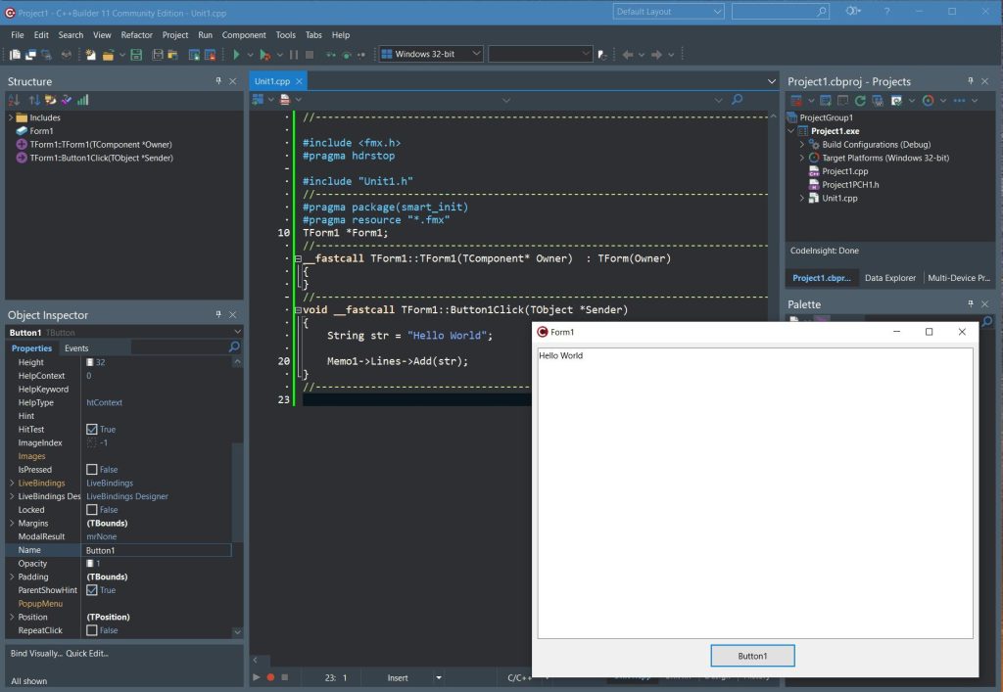Close the Unit1.cpp tab
1003x692 pixels.
(299, 81)
